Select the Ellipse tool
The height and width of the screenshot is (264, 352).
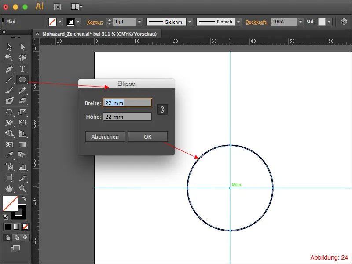point(22,80)
